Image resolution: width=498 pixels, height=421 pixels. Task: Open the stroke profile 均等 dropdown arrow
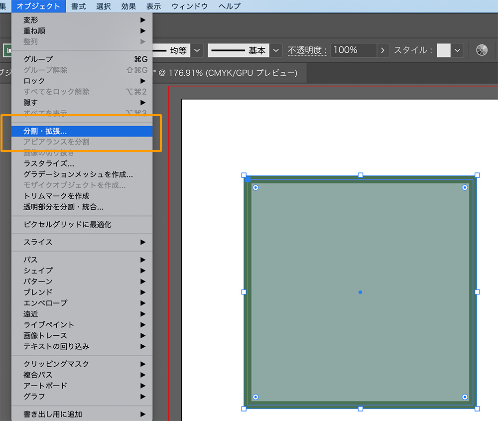click(x=197, y=50)
